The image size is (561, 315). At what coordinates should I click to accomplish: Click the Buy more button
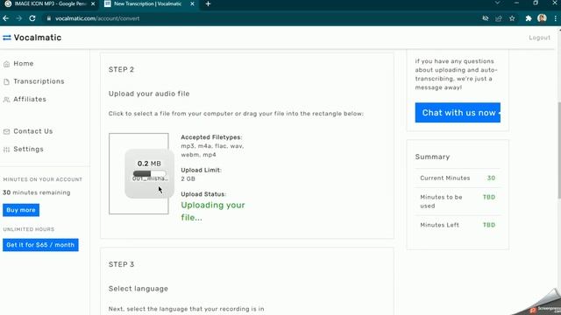pos(21,210)
